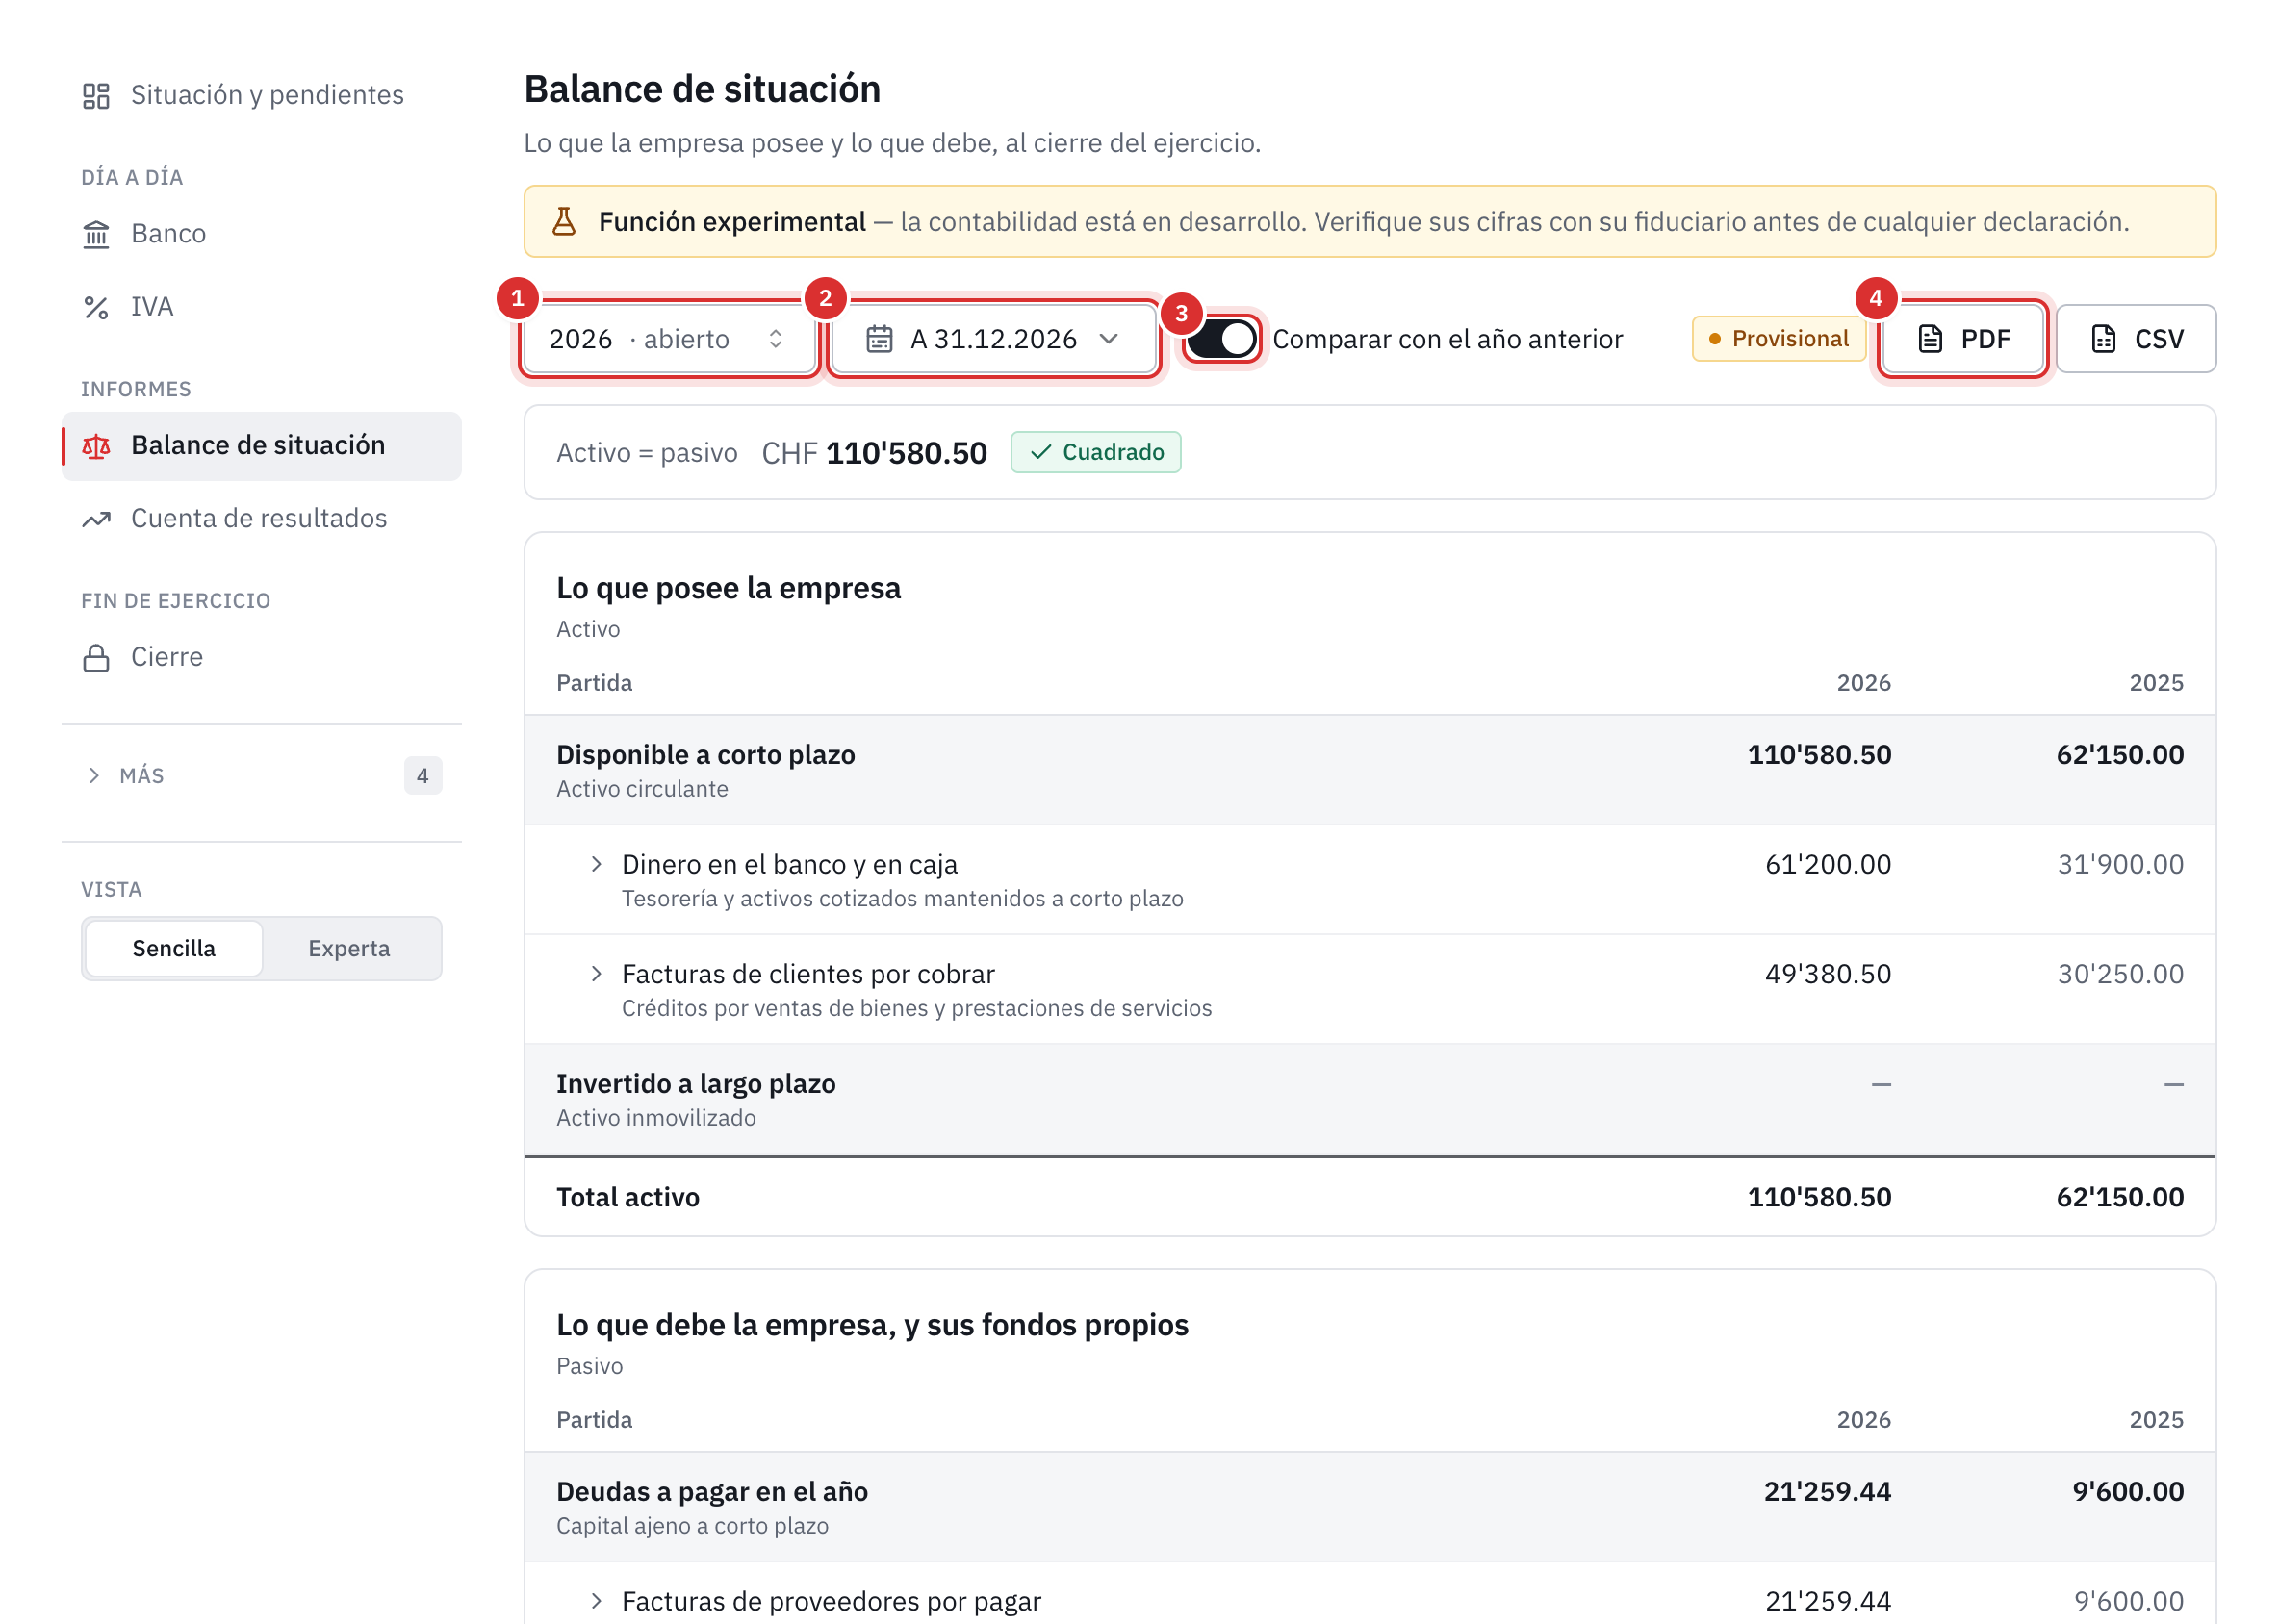Click the Cuadrado badge
This screenshot has height=1624, width=2279.
tap(1095, 453)
